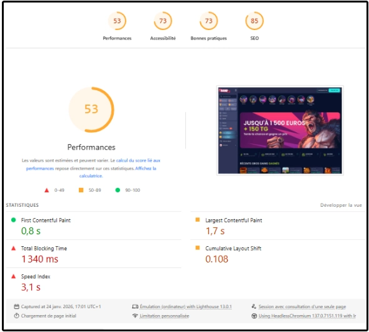Click the orange square 50–89 legend icon
Viewport: 369px width, 332px height.
pyautogui.click(x=81, y=190)
